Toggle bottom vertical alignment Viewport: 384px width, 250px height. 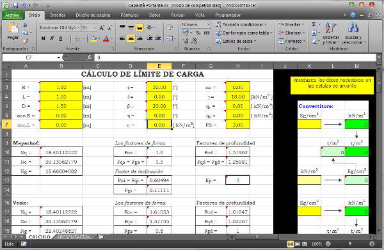point(140,27)
